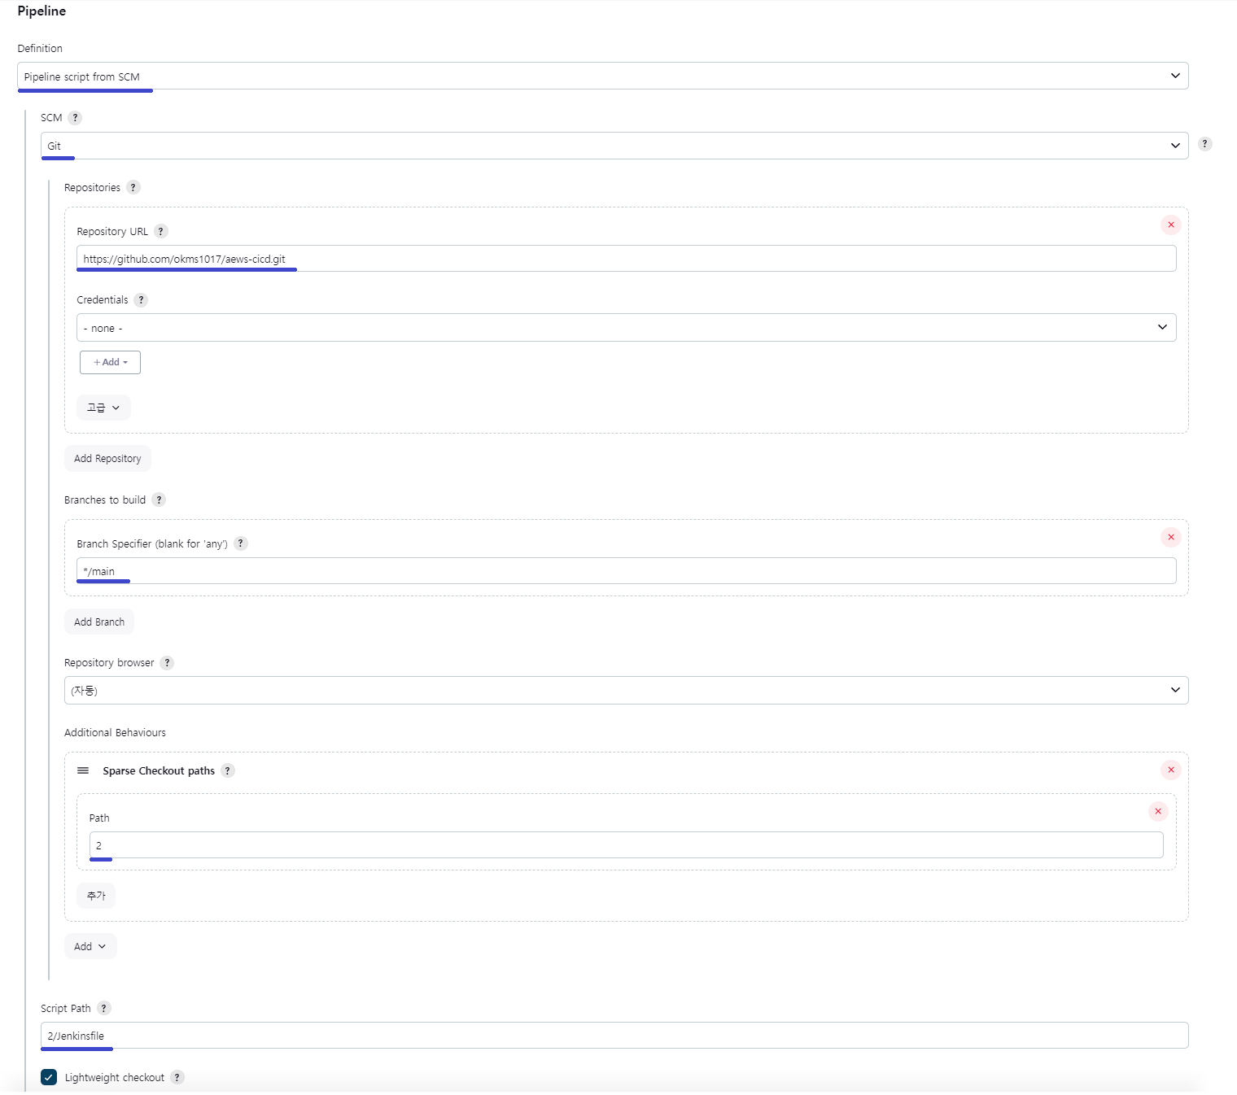The image size is (1237, 1095).
Task: Show help for Repository URL
Action: coord(161,232)
